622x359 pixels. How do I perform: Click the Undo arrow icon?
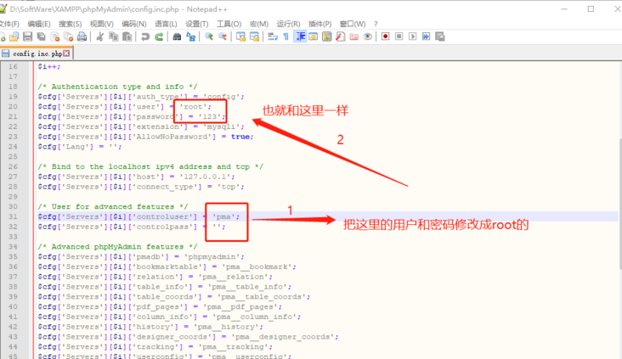click(145, 36)
